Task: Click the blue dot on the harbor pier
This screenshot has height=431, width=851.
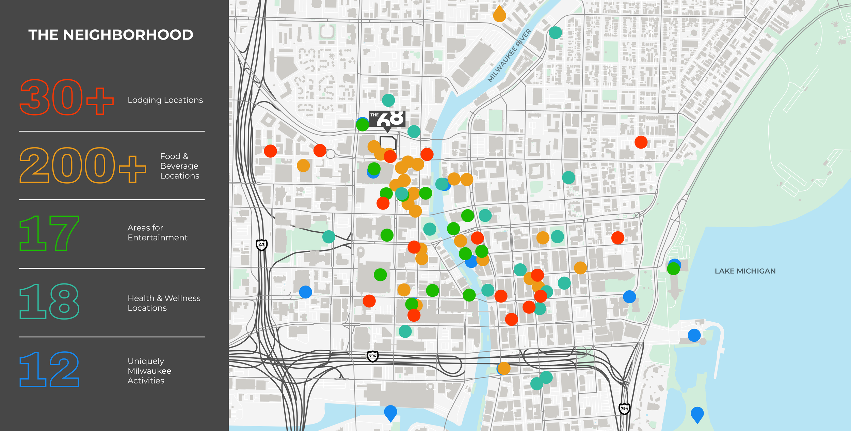Action: point(694,335)
